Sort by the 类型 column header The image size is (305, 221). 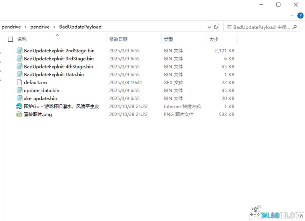point(168,39)
